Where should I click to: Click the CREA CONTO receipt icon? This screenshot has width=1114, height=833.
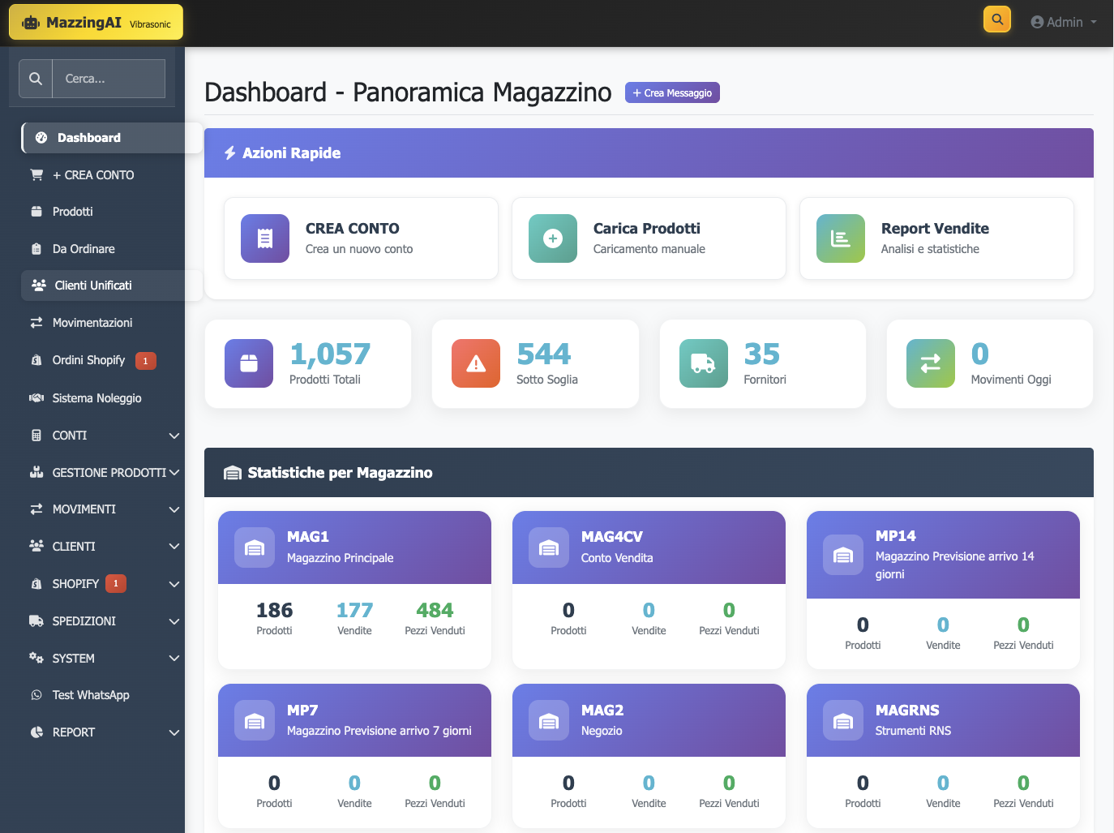pos(265,238)
